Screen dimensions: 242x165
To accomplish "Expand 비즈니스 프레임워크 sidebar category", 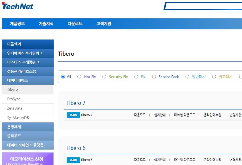I will pyautogui.click(x=28, y=62).
